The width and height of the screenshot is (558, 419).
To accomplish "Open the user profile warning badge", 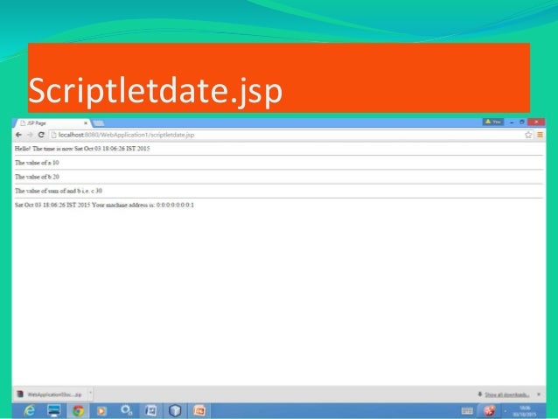I will coord(493,122).
